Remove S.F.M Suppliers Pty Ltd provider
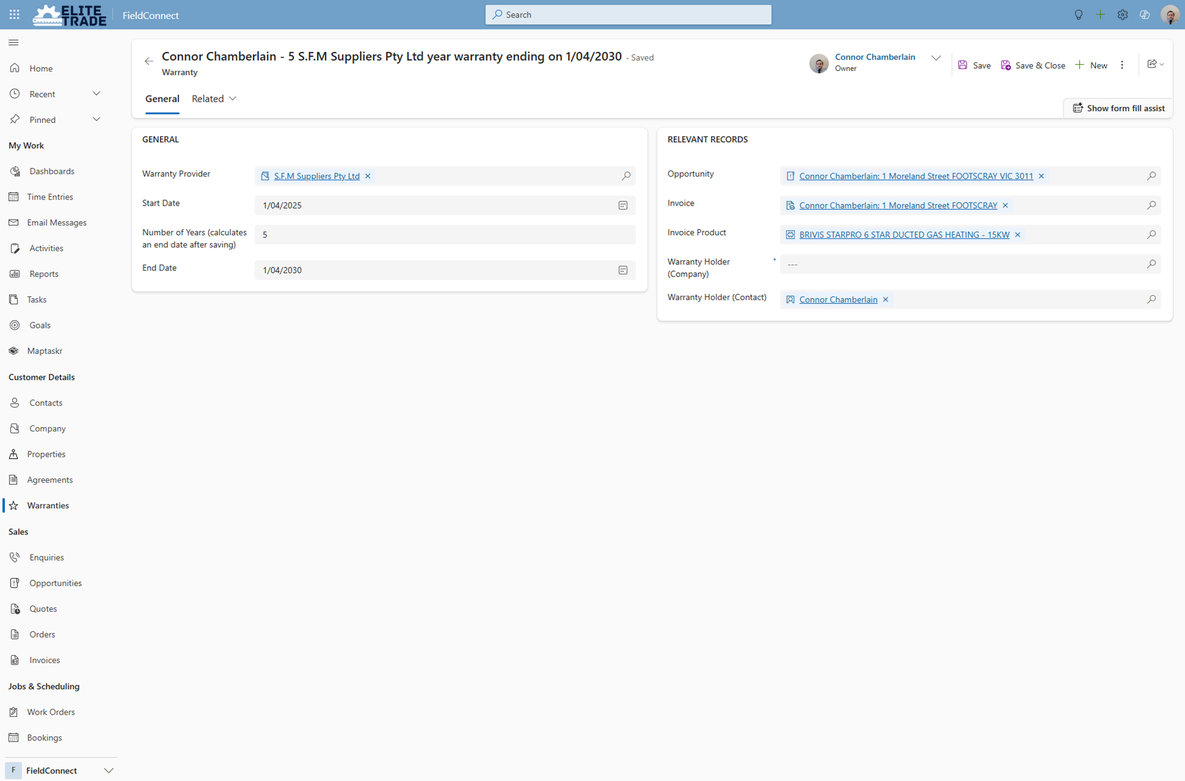This screenshot has height=781, width=1185. click(x=368, y=176)
